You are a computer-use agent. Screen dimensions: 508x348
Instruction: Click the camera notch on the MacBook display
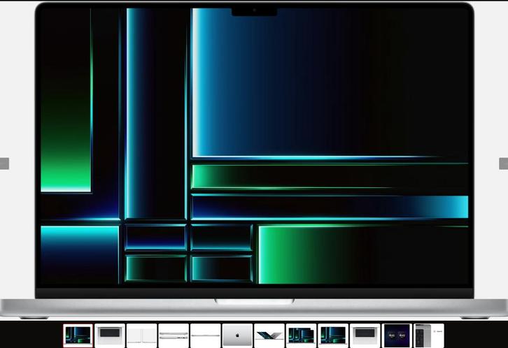click(254, 11)
